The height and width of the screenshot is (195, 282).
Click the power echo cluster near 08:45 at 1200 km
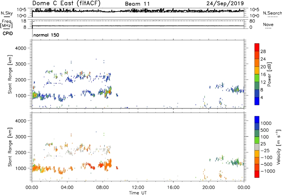point(108,92)
